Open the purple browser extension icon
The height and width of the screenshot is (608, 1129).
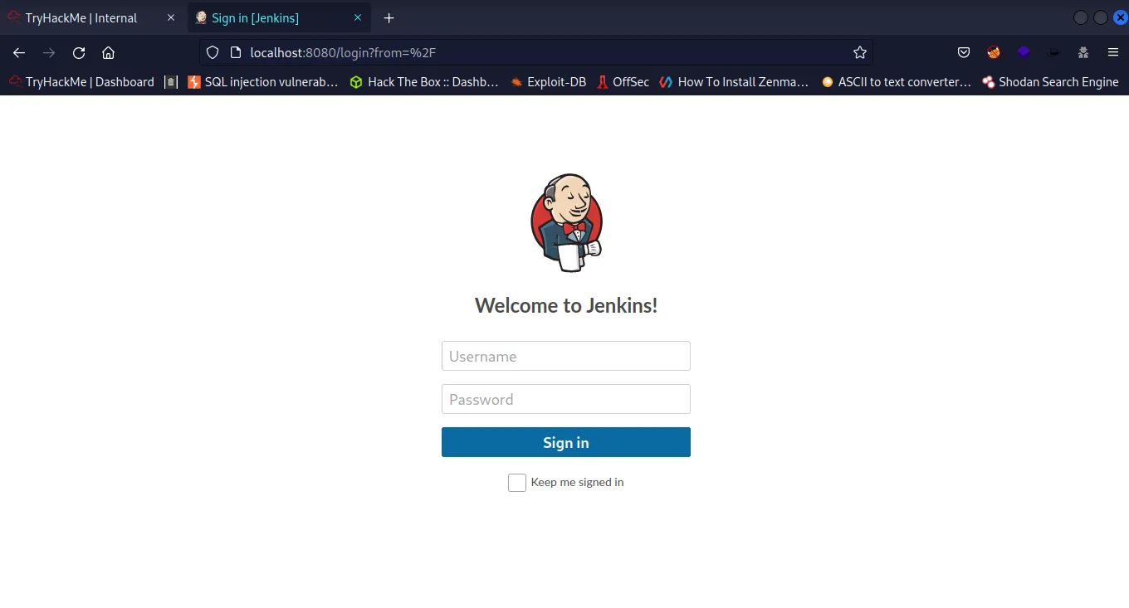[x=1023, y=51]
